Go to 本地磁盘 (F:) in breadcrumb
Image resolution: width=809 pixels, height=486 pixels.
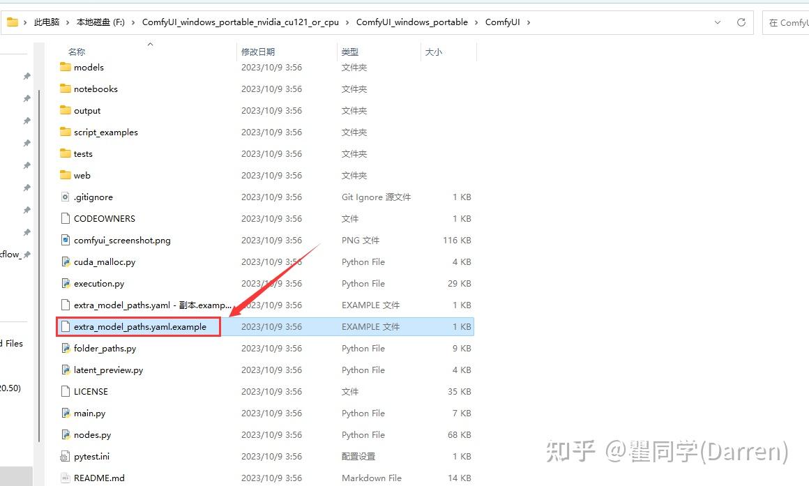point(100,22)
